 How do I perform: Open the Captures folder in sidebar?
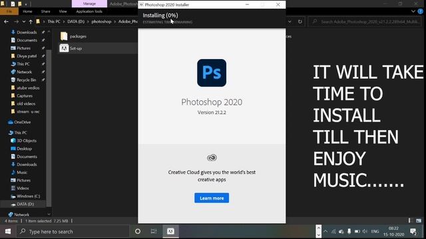pyautogui.click(x=25, y=96)
